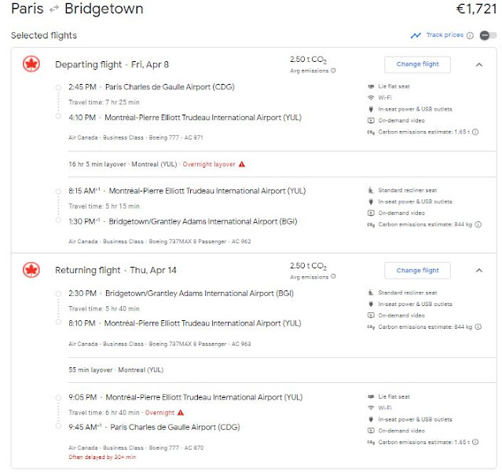Click Overnight layover red warning icon
502x474 pixels.
pos(242,164)
